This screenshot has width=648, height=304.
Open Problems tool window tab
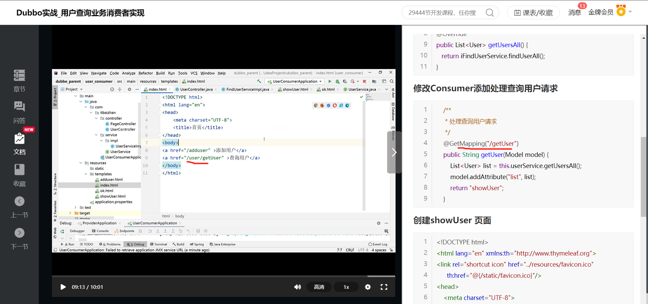[110, 244]
